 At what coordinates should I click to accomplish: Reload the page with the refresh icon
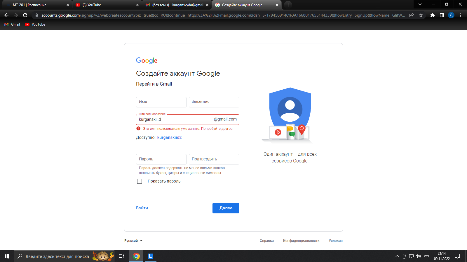(x=25, y=15)
